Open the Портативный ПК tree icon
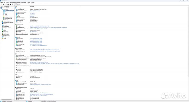Image resolution: width=189 pixels, height=102 pixels. pyautogui.click(x=4, y=19)
